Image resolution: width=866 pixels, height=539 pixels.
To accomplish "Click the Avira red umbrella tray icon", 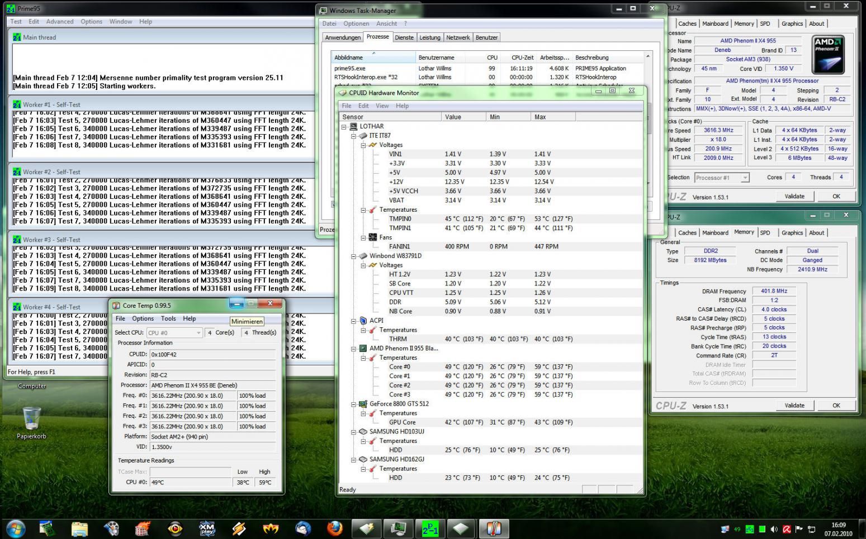I will (x=787, y=529).
